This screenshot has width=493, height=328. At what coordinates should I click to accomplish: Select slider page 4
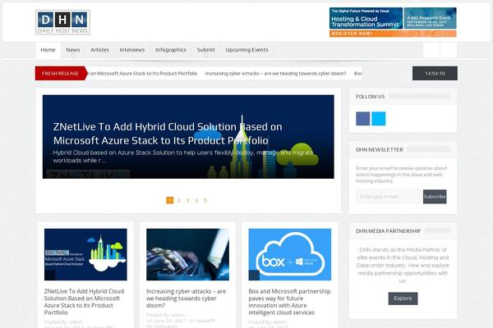[x=196, y=200]
